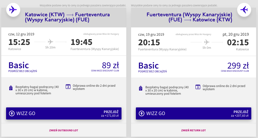This screenshot has height=138, width=258.
Task: Click the backpack baggage icon on outbound card
Action: (x=11, y=88)
